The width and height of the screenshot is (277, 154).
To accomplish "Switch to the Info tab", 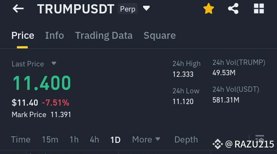I will [x=54, y=35].
